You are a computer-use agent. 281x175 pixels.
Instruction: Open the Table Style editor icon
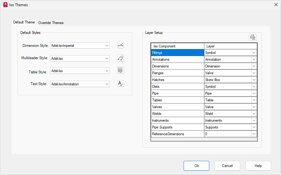click(x=121, y=71)
